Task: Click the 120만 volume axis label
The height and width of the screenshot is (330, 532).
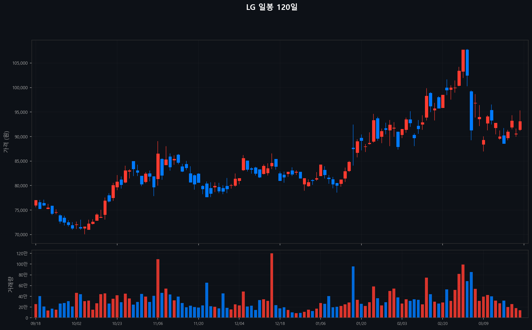Action: coord(22,254)
